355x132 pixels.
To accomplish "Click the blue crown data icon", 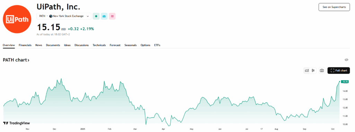I will (x=104, y=16).
